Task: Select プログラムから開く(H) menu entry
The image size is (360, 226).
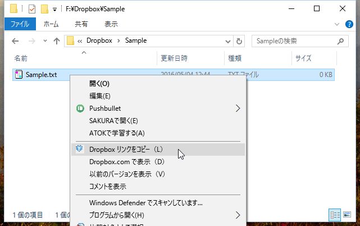Action: point(158,215)
